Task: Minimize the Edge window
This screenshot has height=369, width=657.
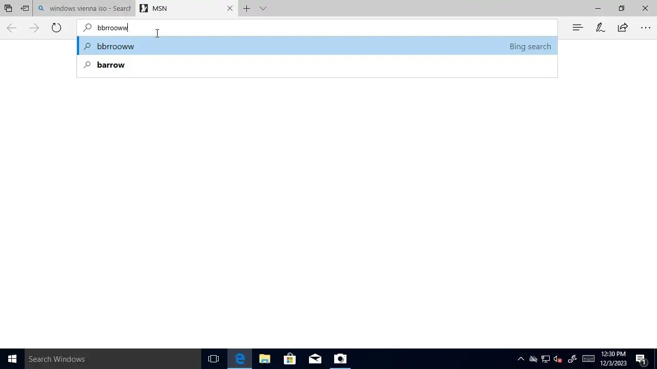Action: pyautogui.click(x=598, y=8)
